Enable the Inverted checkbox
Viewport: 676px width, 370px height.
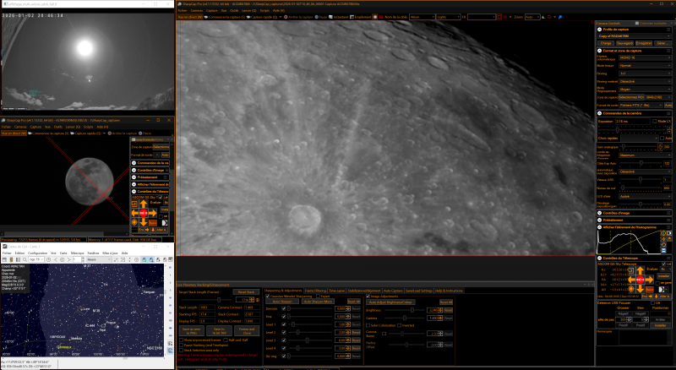[x=399, y=325]
